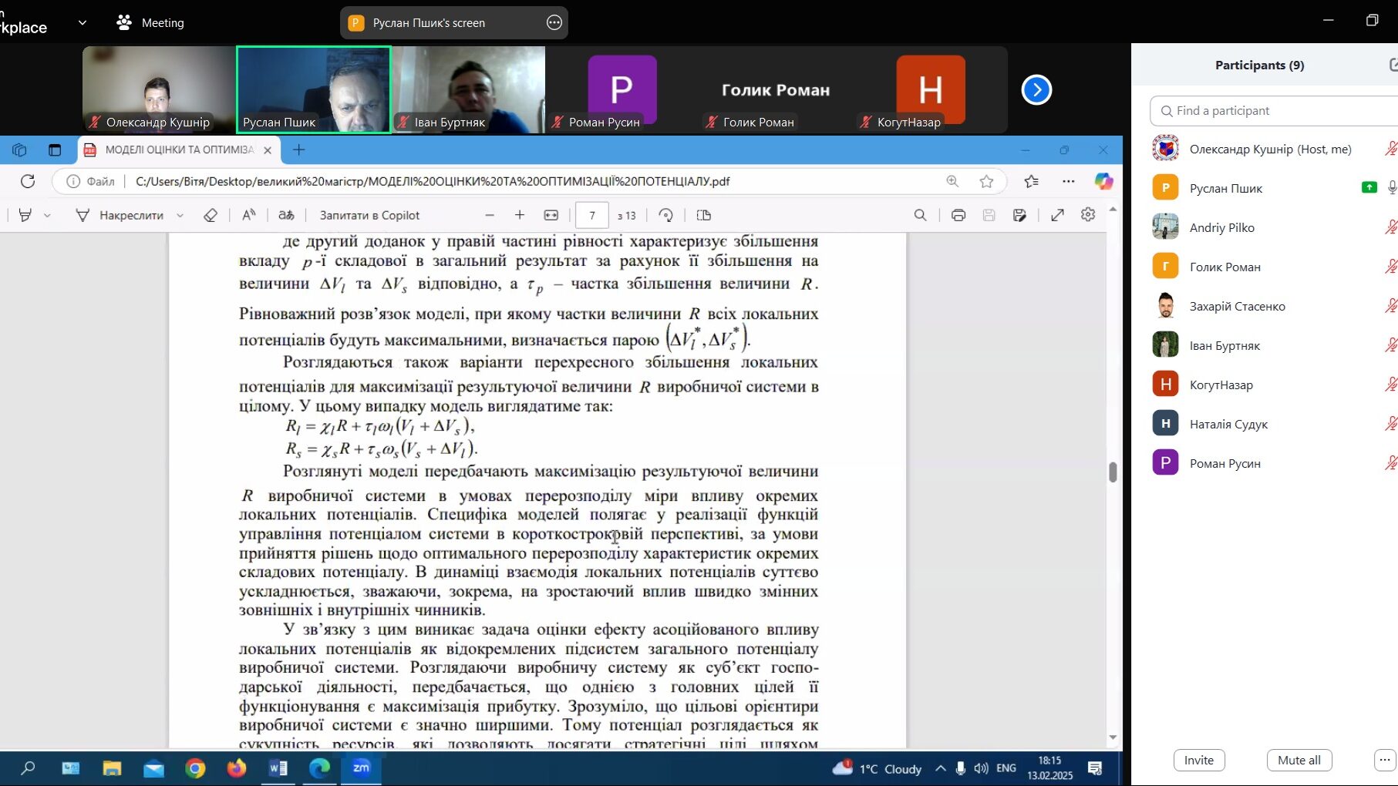The image size is (1398, 786).
Task: Click the Invite button
Action: (1198, 760)
